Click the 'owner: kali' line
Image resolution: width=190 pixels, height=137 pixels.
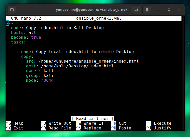point(40,71)
